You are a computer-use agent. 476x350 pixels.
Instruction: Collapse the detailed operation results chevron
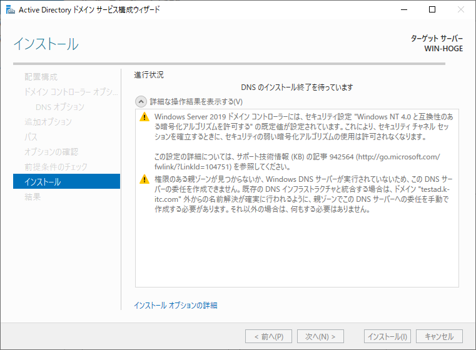click(x=141, y=102)
